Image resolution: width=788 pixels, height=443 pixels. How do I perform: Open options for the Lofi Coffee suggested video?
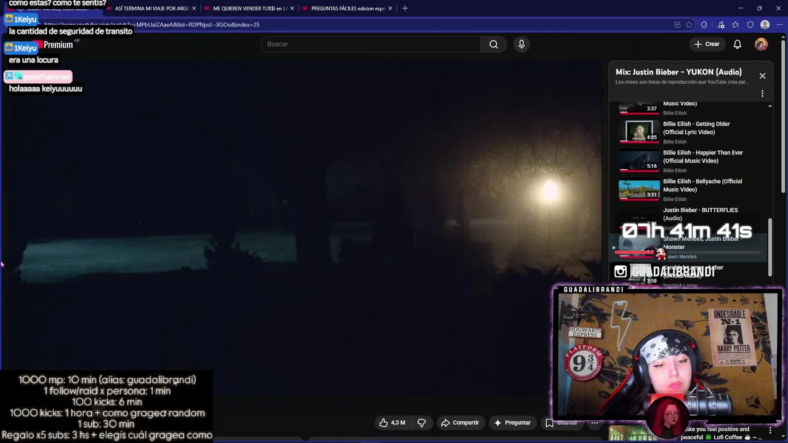(770, 431)
